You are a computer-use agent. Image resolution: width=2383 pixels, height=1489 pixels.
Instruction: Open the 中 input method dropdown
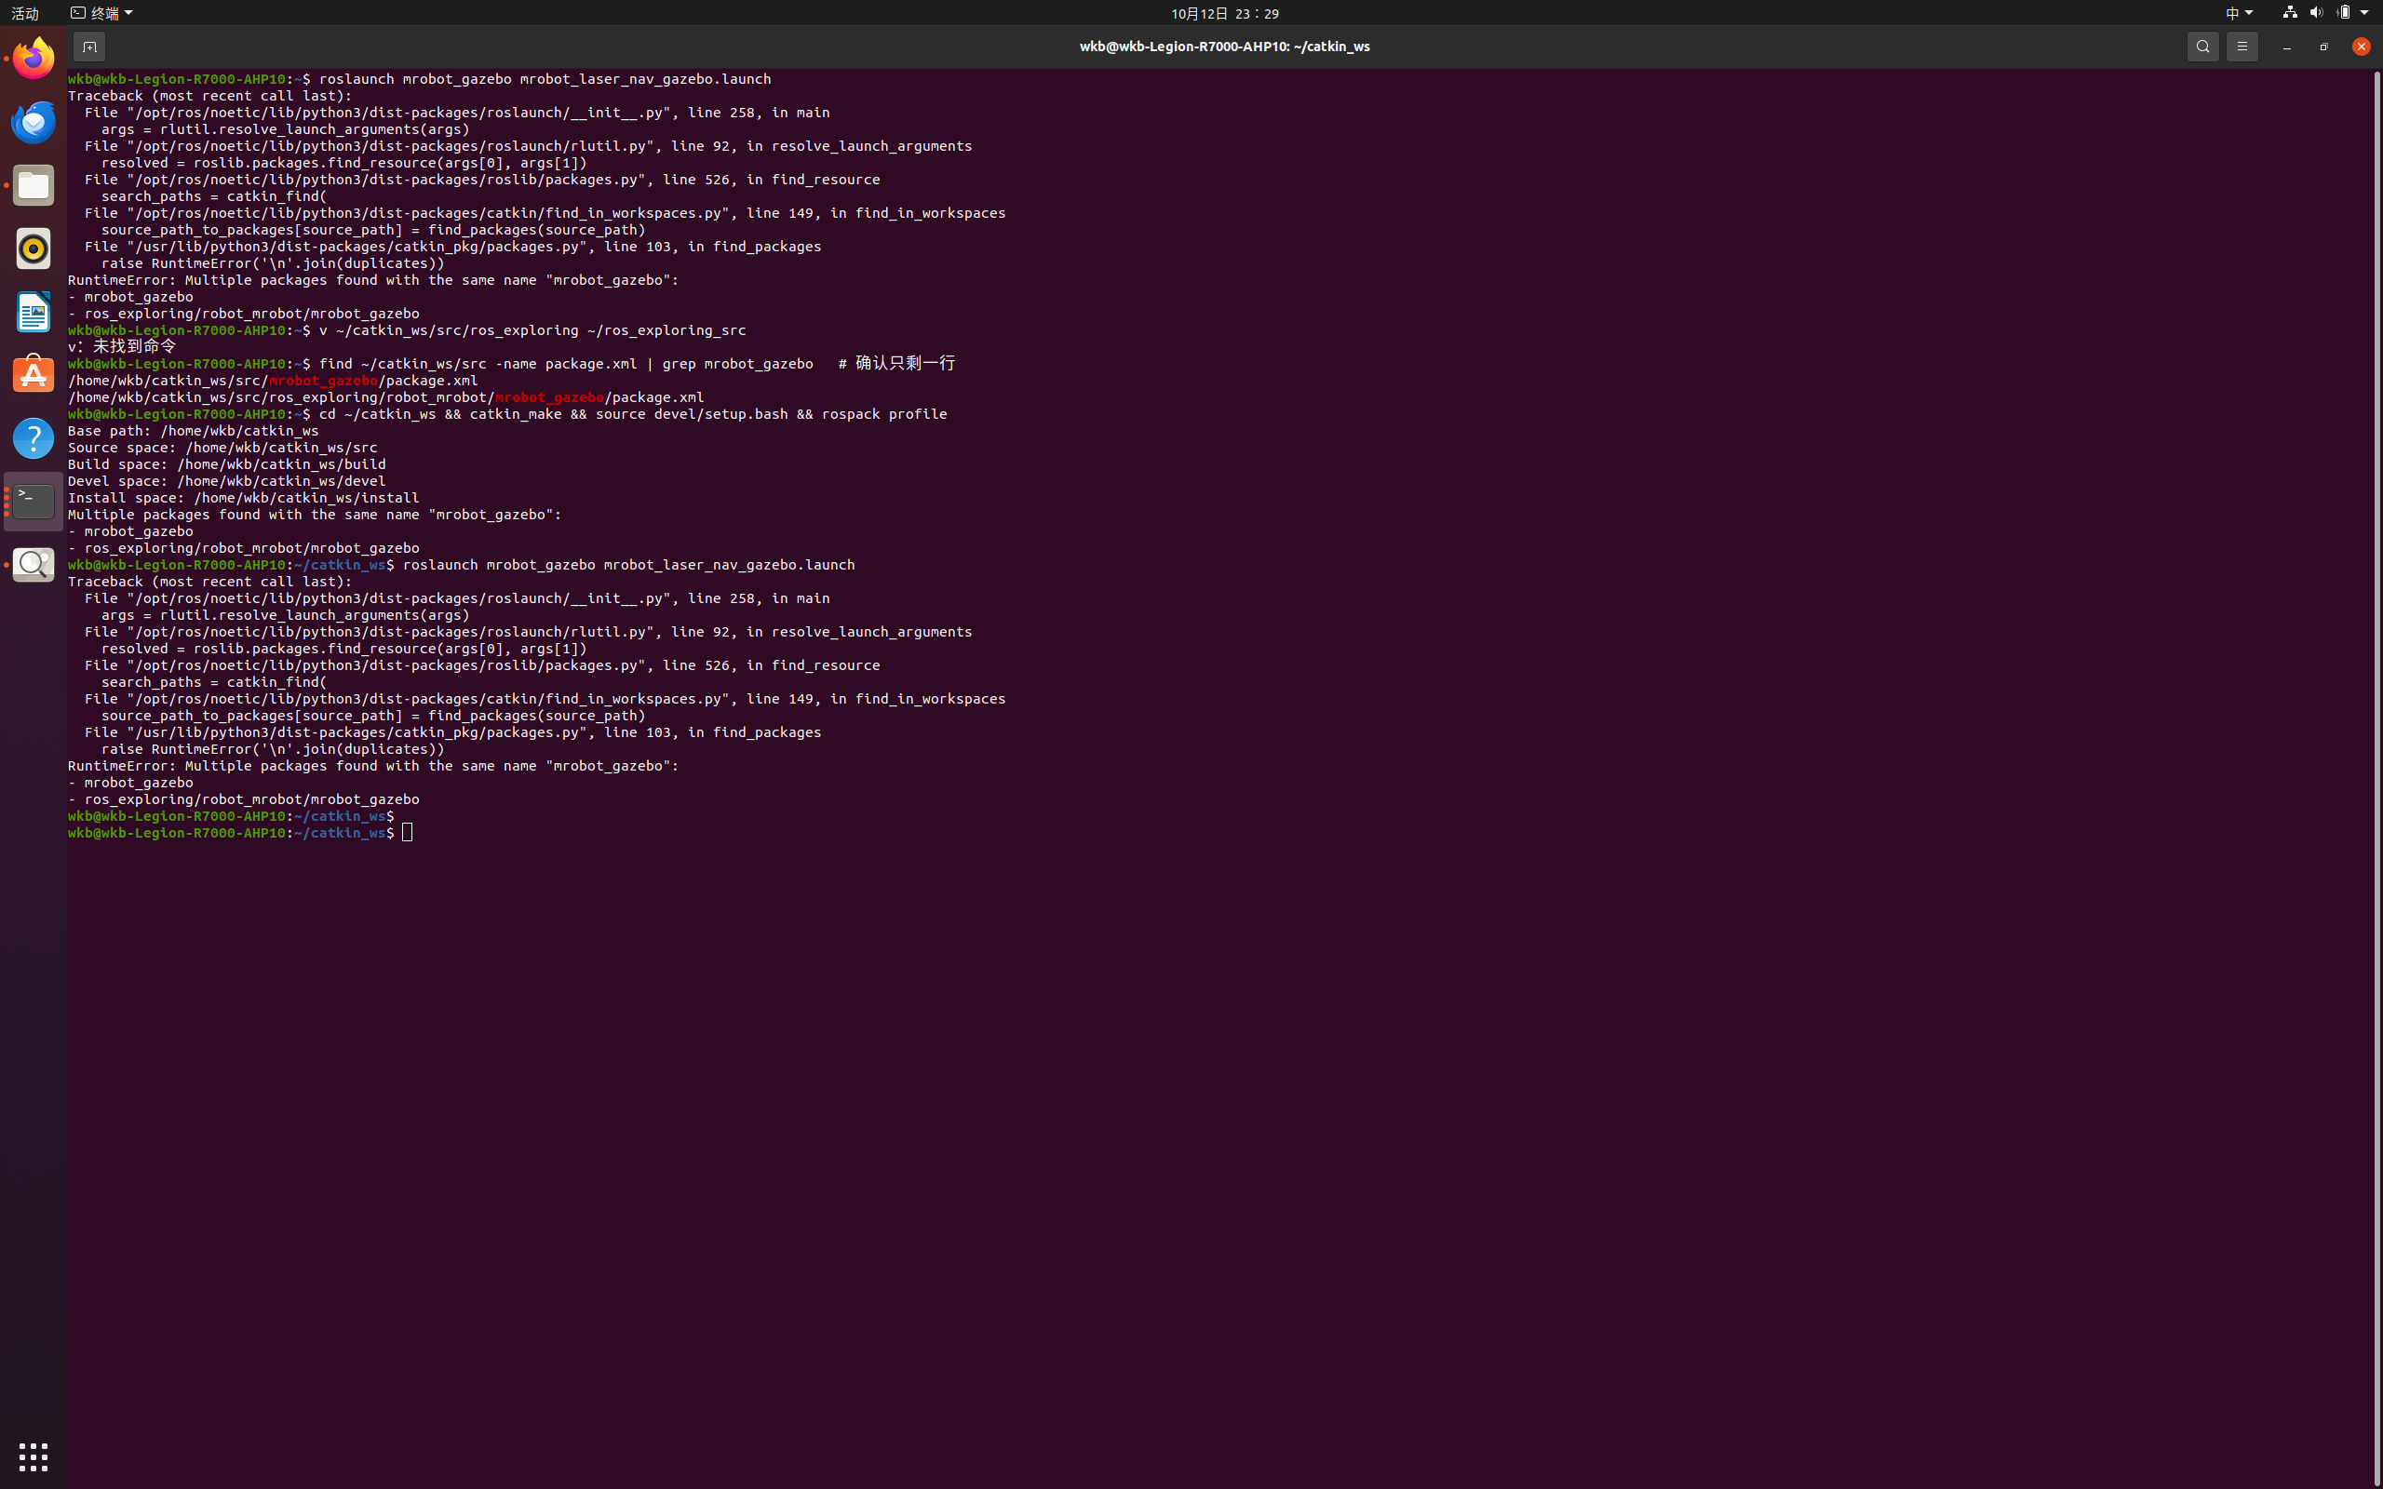[2238, 13]
